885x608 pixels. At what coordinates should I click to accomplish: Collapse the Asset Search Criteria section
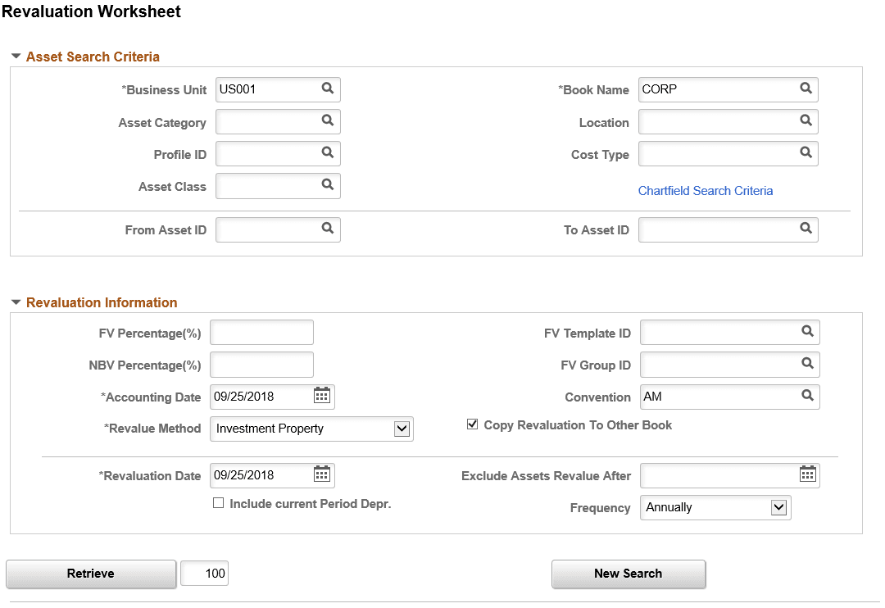[x=16, y=57]
